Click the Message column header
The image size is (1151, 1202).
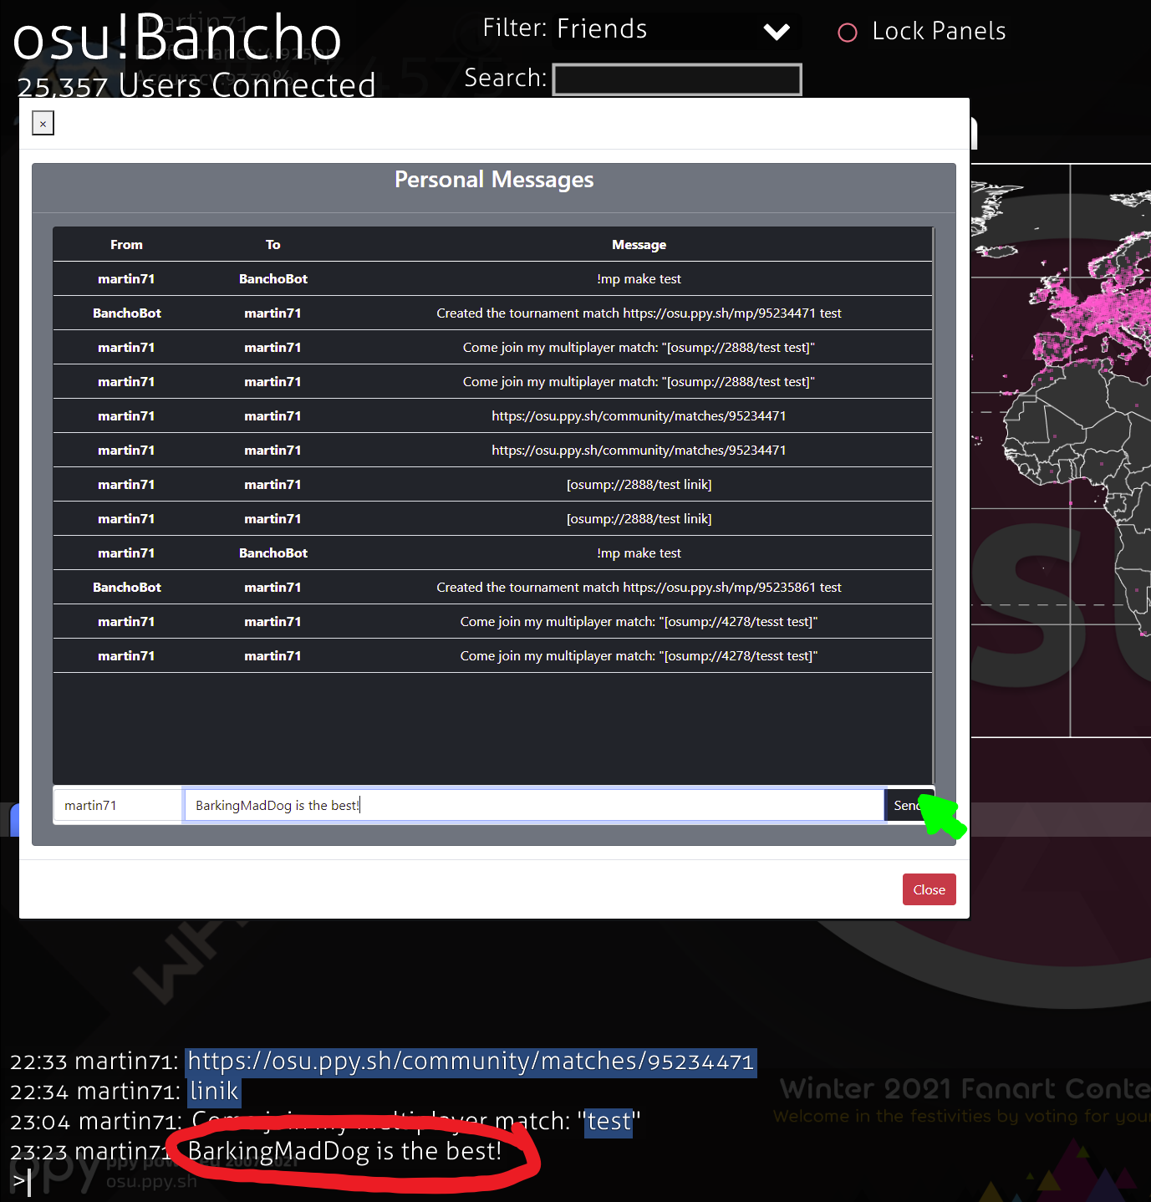pos(639,245)
